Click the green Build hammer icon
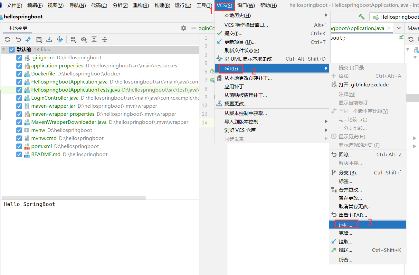419x275 pixels. [x=361, y=17]
